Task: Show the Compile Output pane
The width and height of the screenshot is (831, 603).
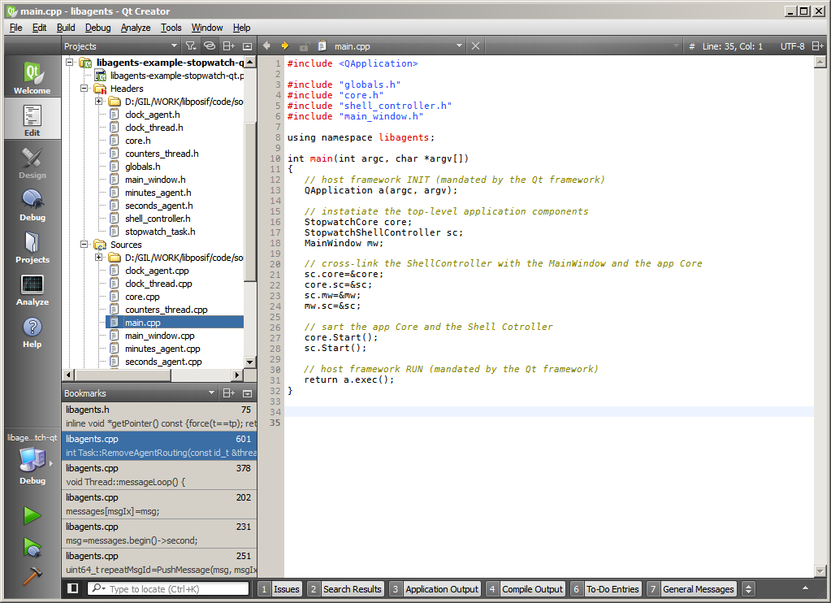Action: pyautogui.click(x=531, y=589)
